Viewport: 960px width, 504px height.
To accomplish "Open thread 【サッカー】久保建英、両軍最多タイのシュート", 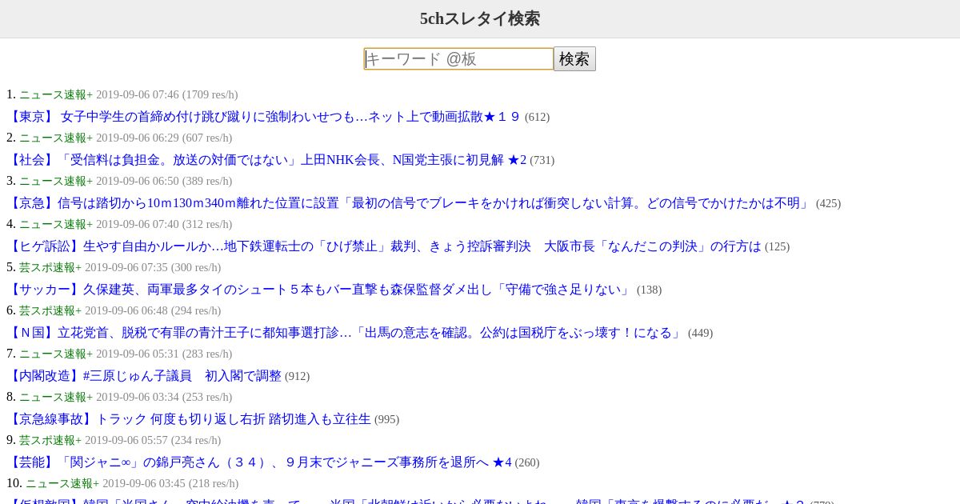I will [x=320, y=290].
